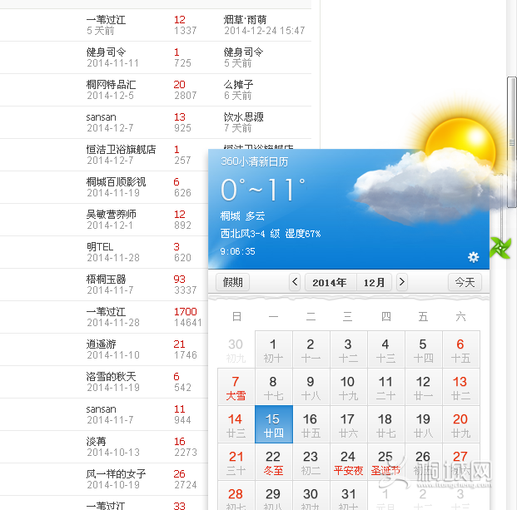
Task: Select December 22 冬至 date
Action: (273, 462)
